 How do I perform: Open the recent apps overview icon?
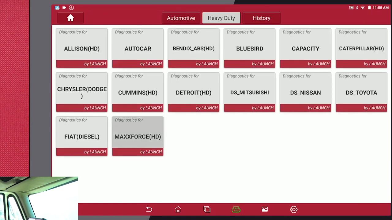[207, 209]
